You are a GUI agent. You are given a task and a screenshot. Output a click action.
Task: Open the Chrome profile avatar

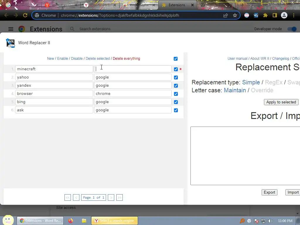pyautogui.click(x=284, y=15)
